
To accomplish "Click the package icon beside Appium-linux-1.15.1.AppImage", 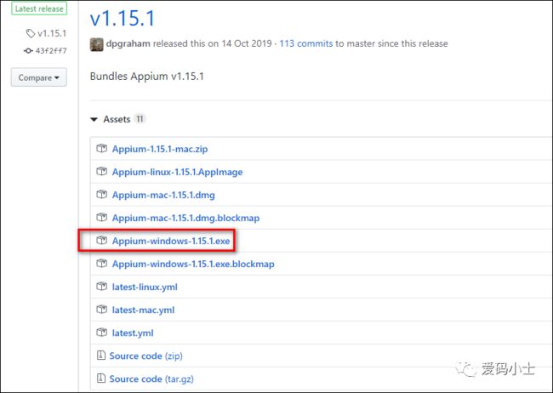I will 101,172.
